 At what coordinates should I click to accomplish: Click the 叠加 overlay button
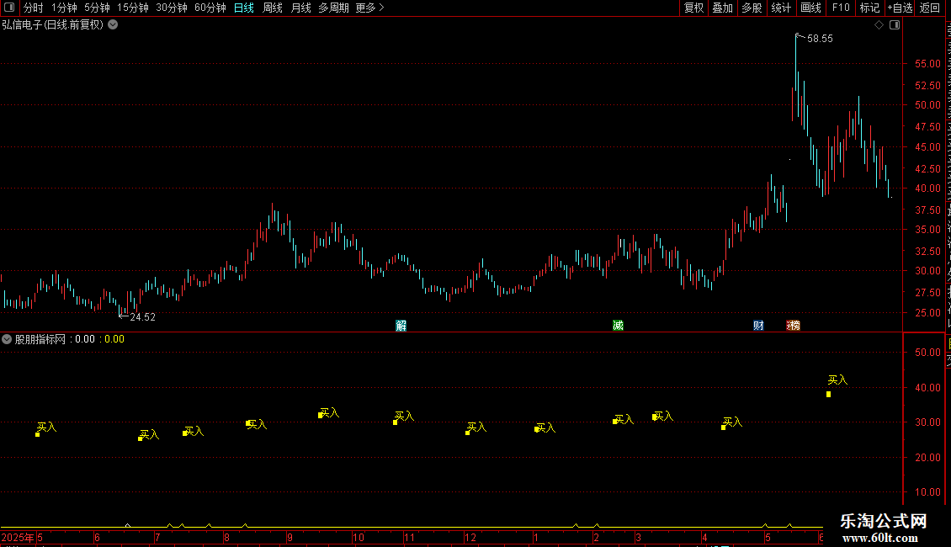pos(722,8)
